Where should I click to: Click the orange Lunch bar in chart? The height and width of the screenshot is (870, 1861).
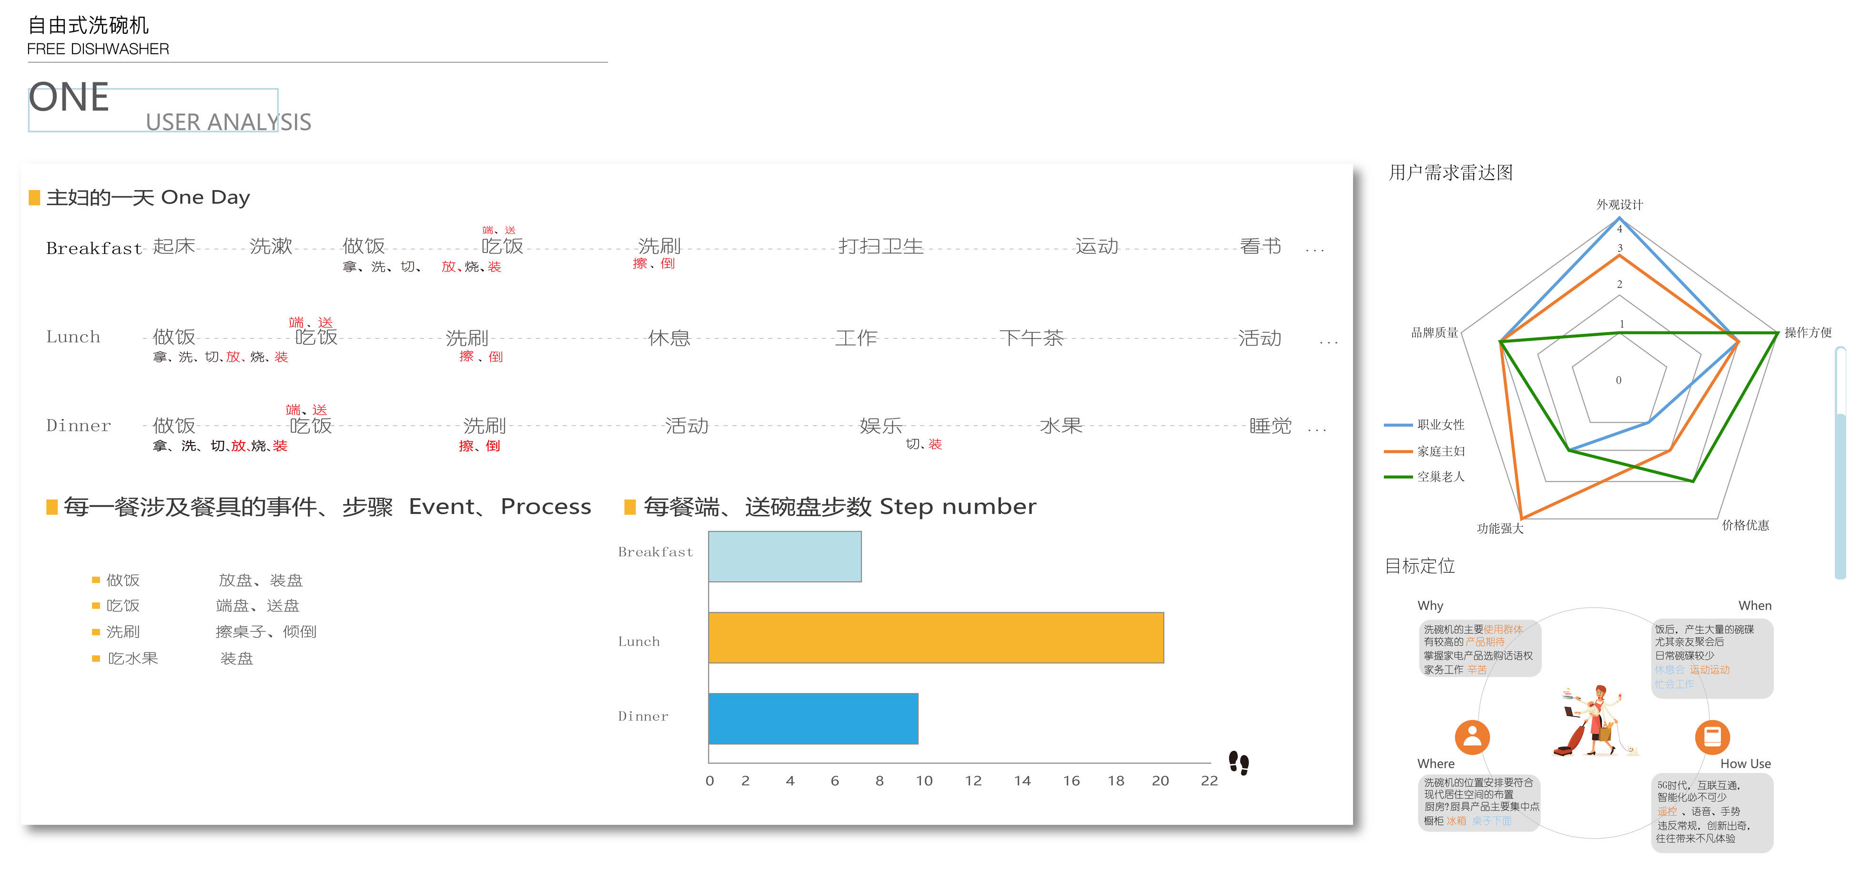coord(936,638)
